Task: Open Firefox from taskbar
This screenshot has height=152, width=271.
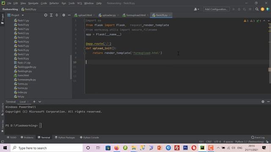Action: [x=117, y=148]
